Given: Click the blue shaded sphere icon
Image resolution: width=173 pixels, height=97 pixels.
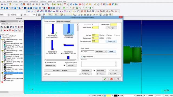Looking at the screenshot, I should tap(76, 4).
